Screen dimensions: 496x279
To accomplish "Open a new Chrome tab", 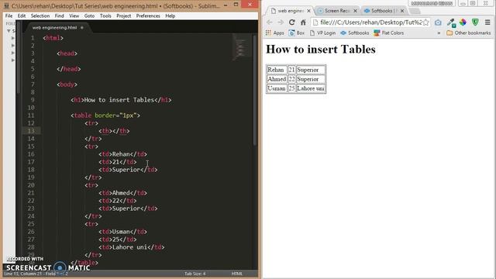I will point(415,11).
